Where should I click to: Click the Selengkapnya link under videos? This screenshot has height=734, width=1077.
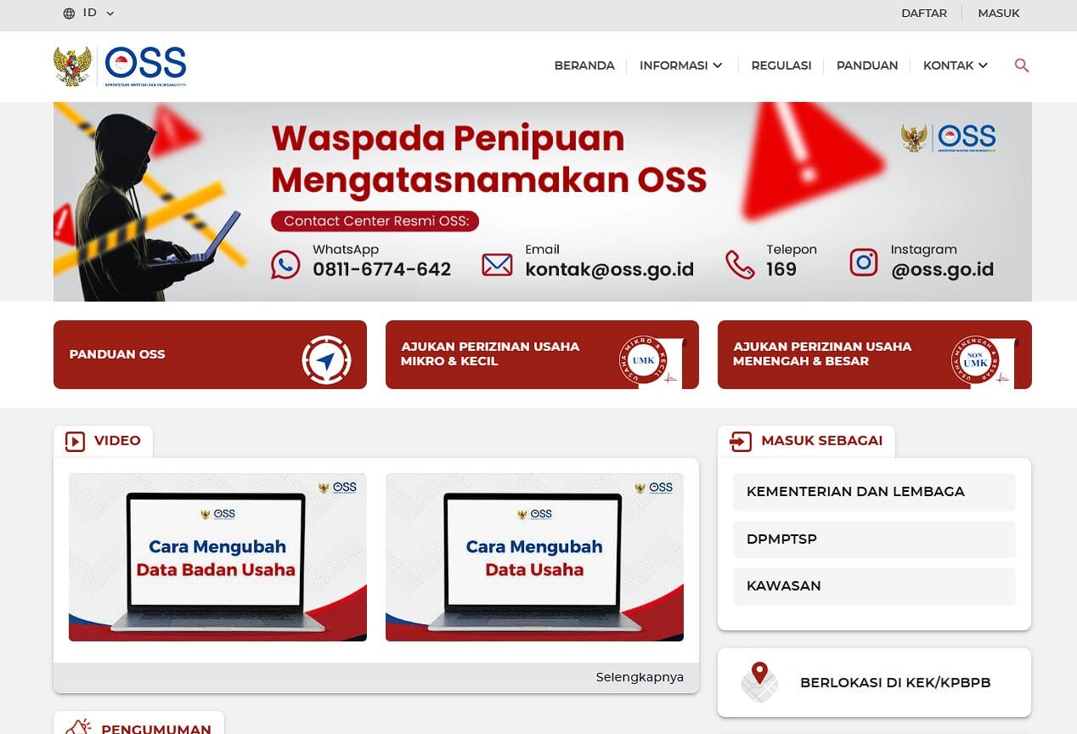(x=640, y=677)
